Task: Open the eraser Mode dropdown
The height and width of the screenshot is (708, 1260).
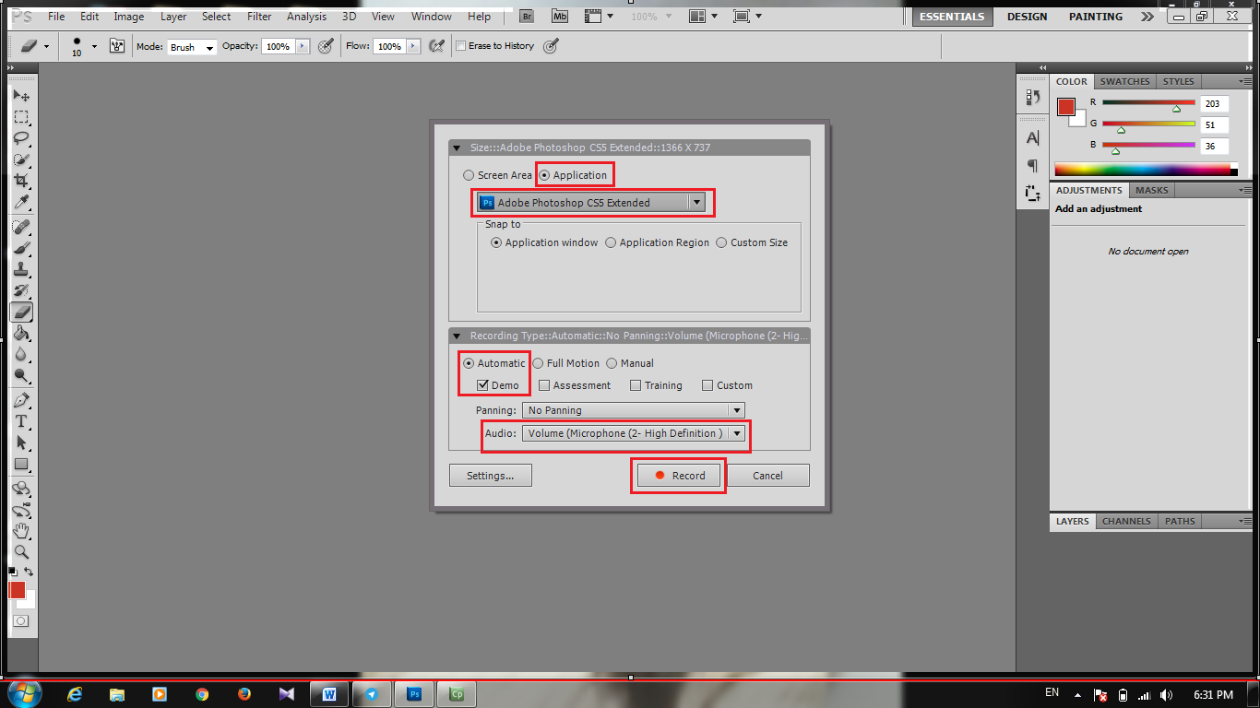Action: point(192,47)
